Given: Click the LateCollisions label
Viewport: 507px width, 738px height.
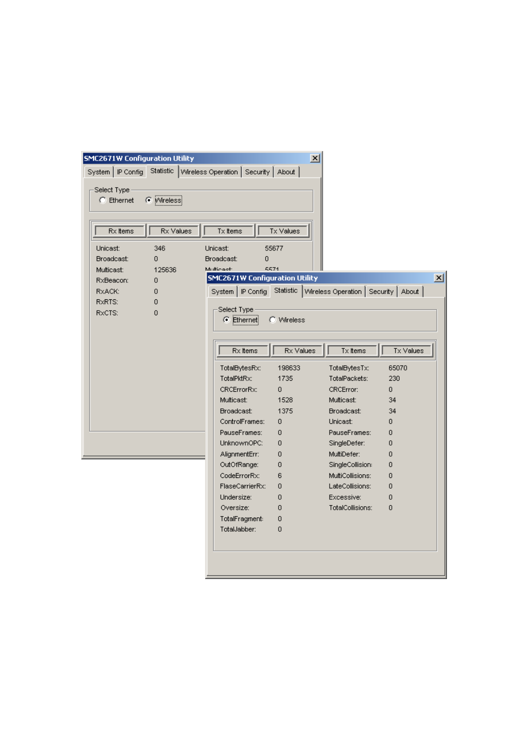Looking at the screenshot, I should (350, 487).
